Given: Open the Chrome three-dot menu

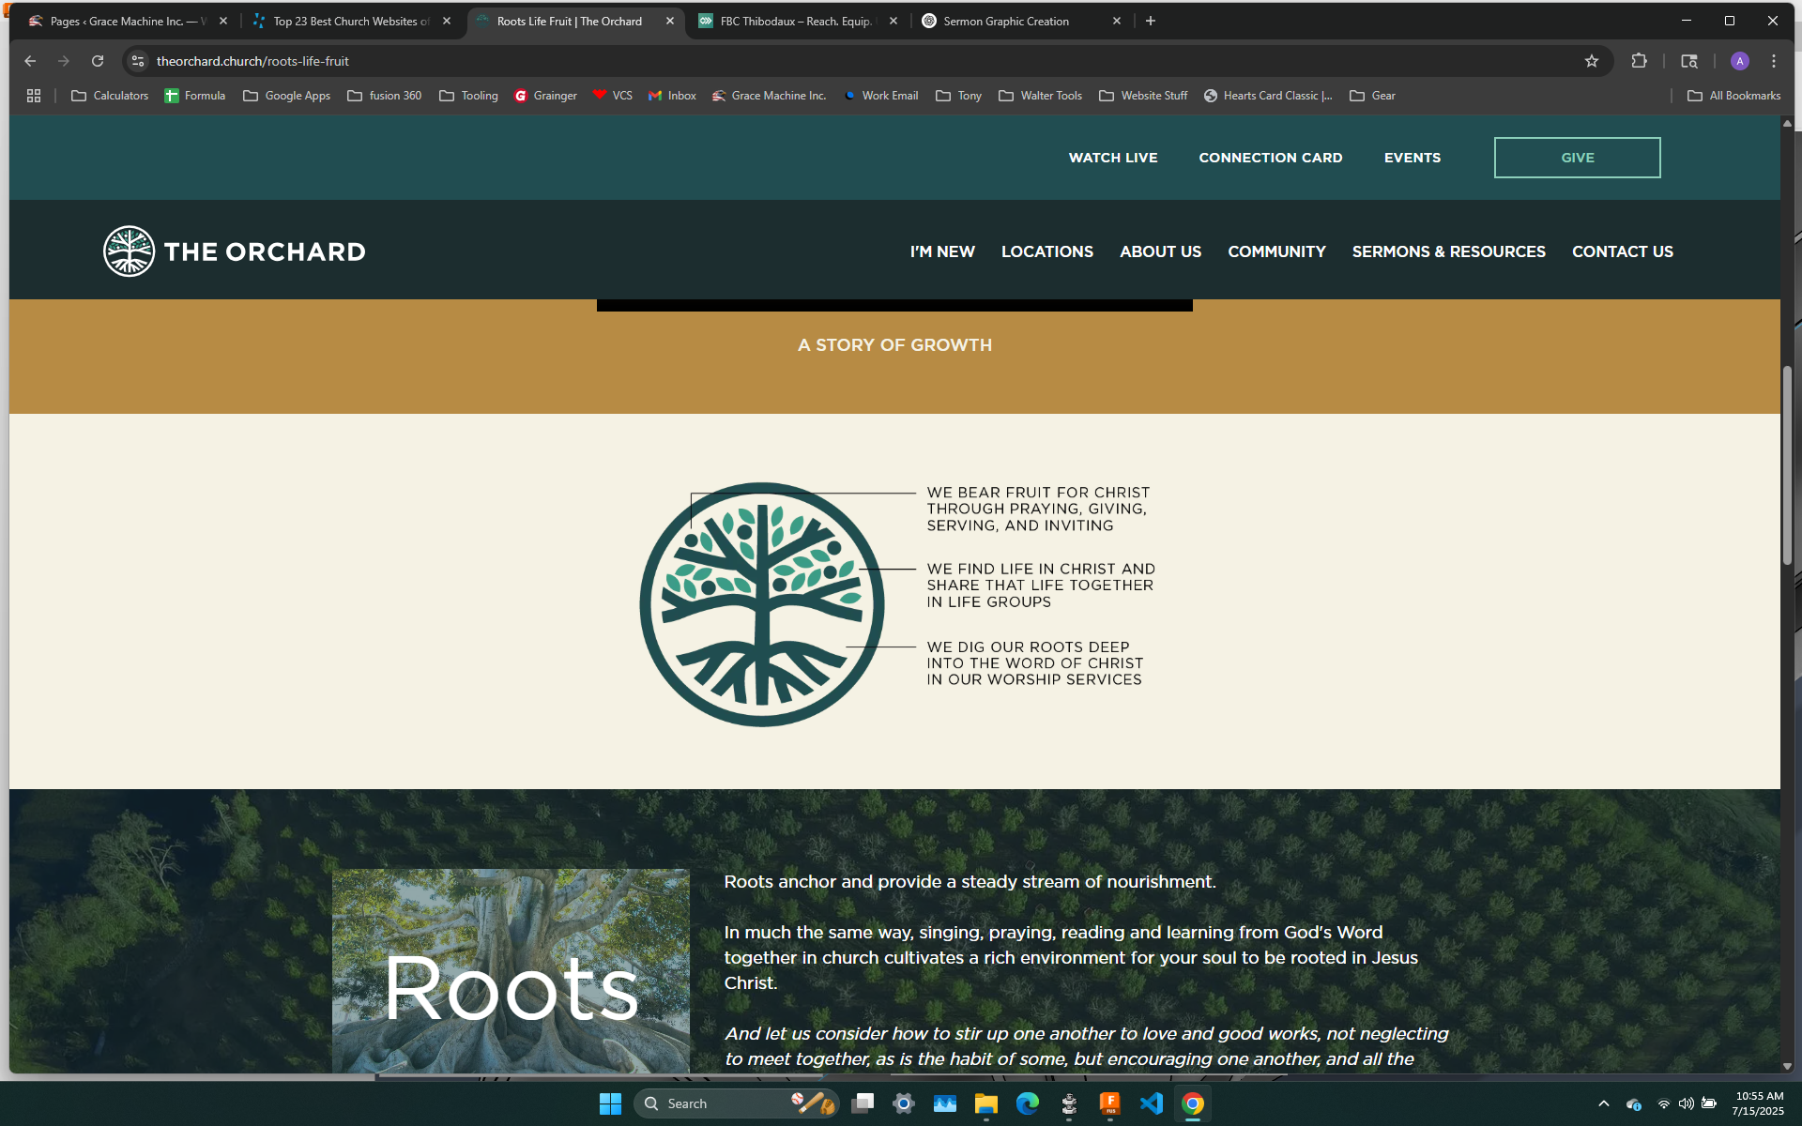Looking at the screenshot, I should 1773,61.
